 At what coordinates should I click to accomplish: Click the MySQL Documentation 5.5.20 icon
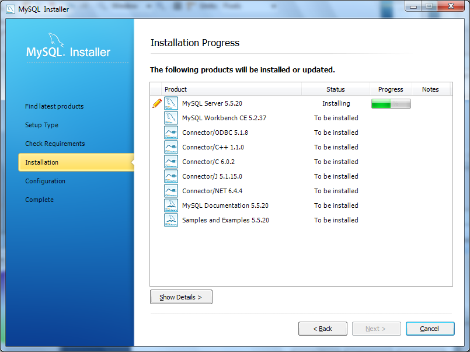pos(171,205)
